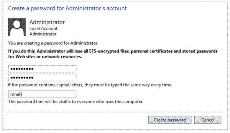
Task: Click the capital letters note below the password fields
Action: (x=90, y=85)
